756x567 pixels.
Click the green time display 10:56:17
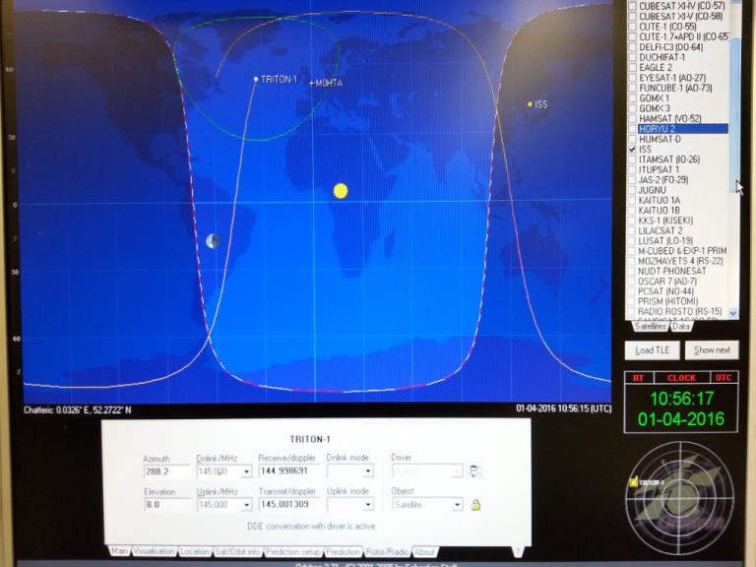click(681, 399)
